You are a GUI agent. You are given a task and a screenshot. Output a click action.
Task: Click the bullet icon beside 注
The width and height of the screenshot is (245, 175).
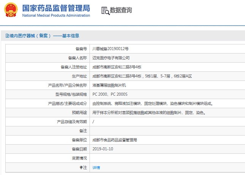point(81,167)
